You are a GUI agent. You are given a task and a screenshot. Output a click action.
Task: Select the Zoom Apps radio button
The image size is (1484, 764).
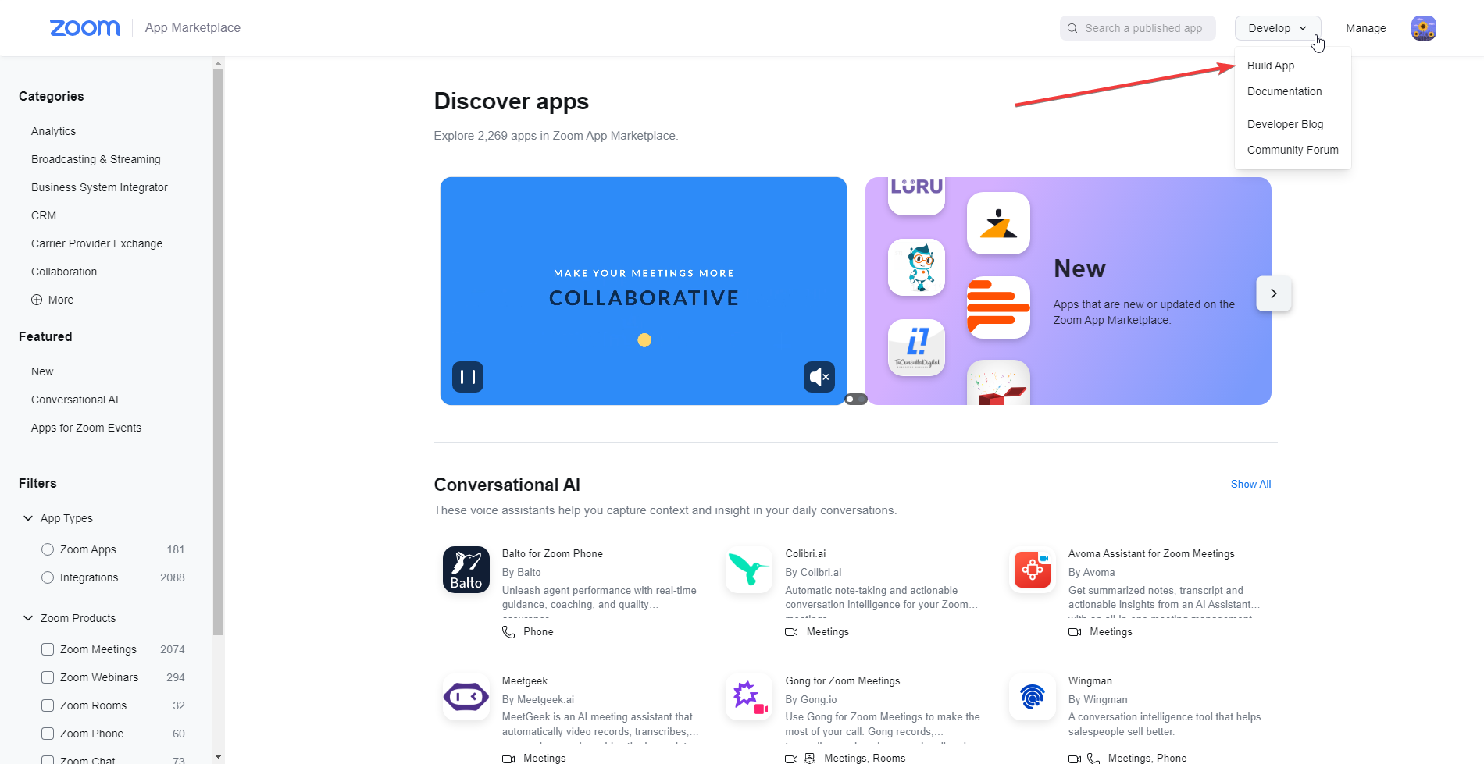click(x=48, y=549)
